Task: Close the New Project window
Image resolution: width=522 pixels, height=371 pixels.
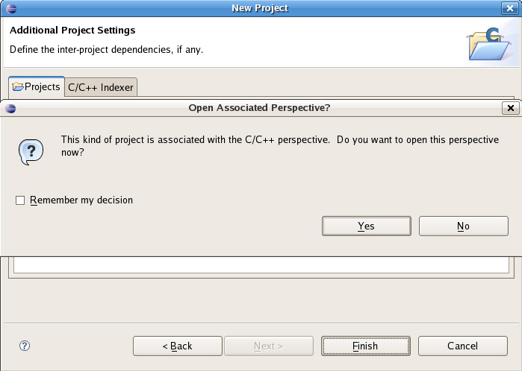Action: [510, 8]
